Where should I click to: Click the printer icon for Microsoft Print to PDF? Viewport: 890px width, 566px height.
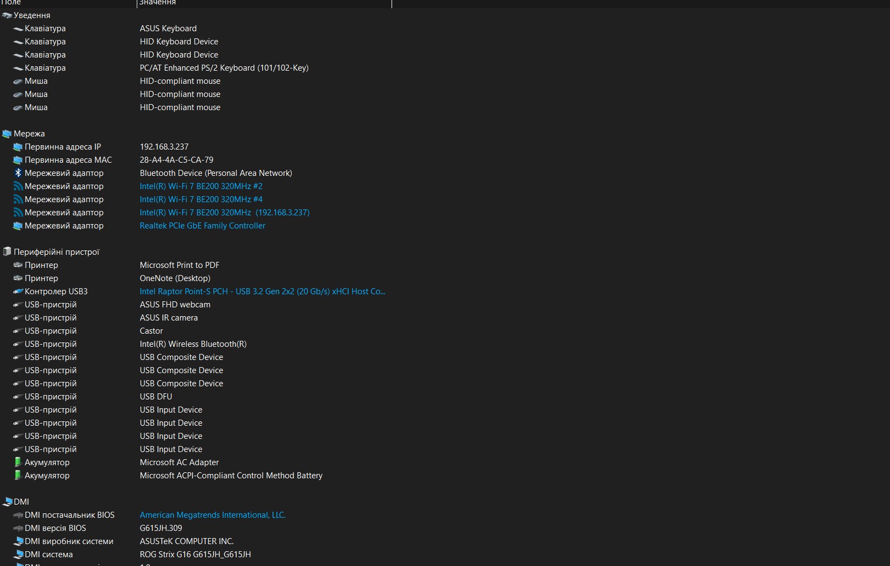(18, 265)
